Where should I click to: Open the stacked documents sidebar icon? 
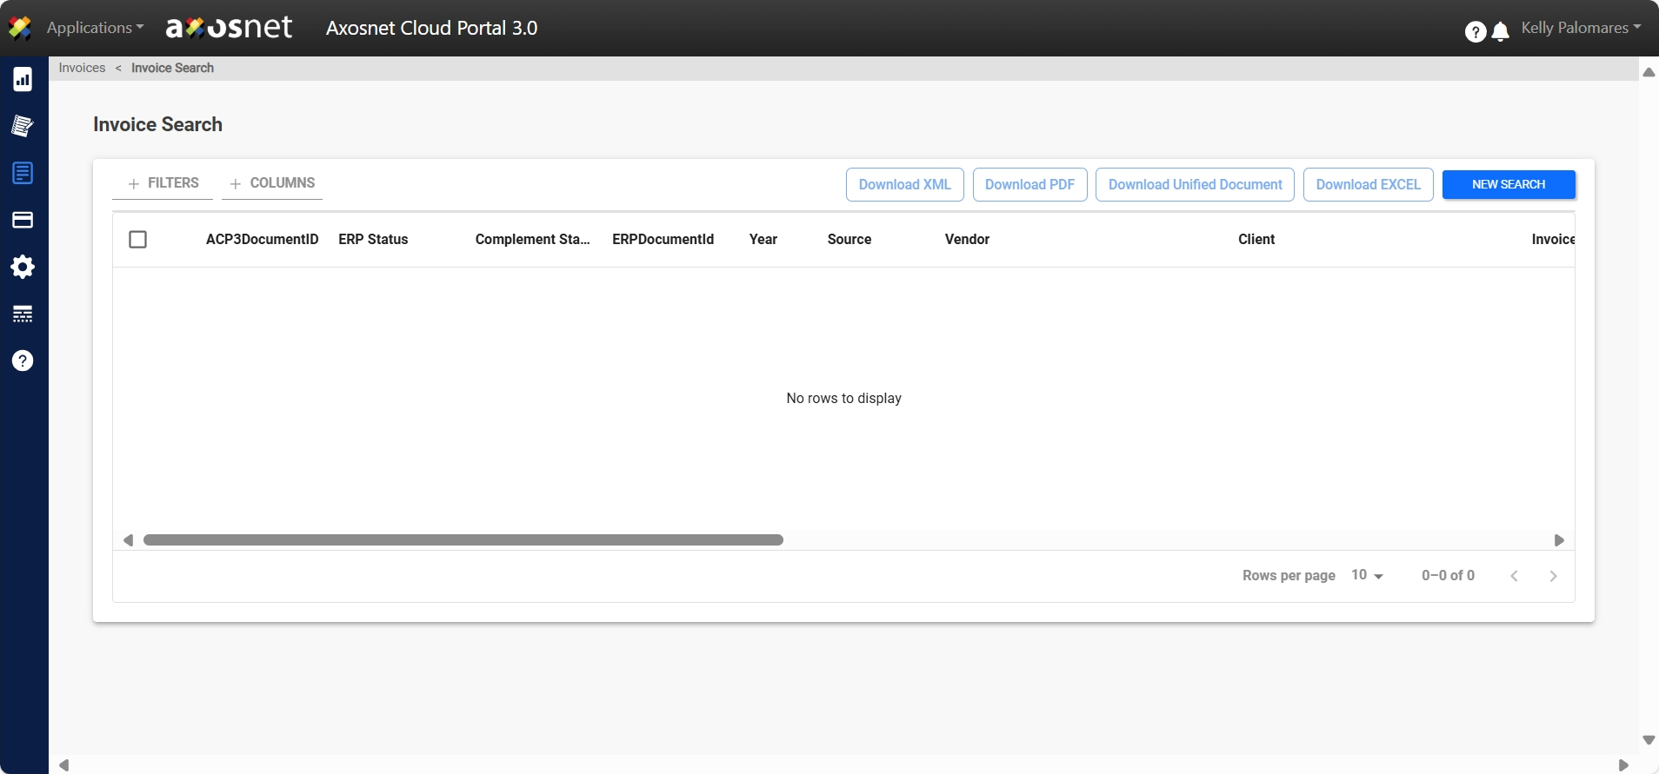coord(23,126)
